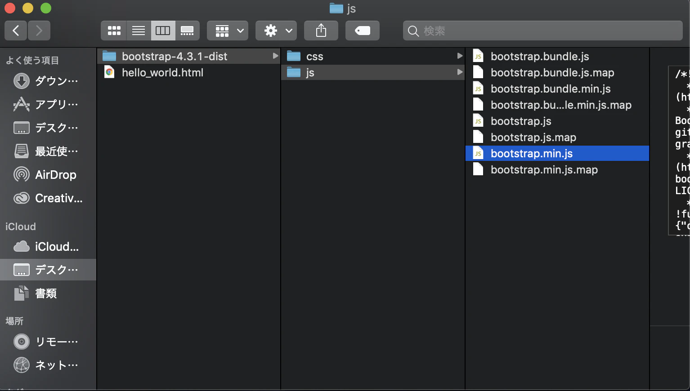The width and height of the screenshot is (690, 391).
Task: Select bootstrap.bundle.js.map file
Action: pos(557,72)
